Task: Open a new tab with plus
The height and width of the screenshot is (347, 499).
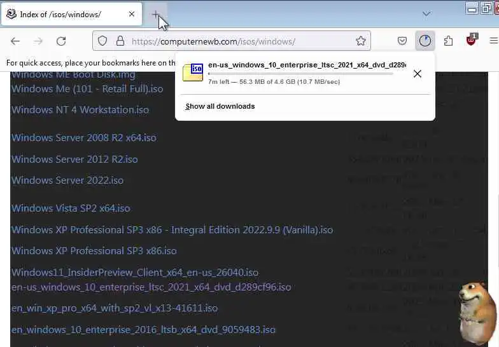Action: pos(155,14)
